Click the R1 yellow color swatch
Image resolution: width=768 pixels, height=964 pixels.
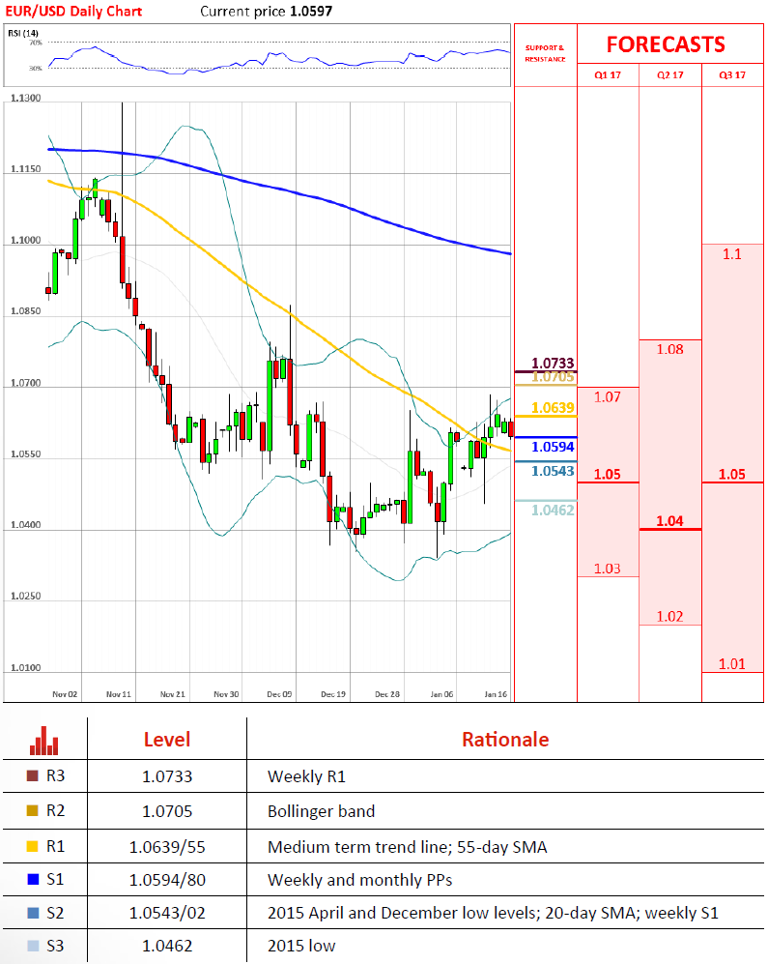coord(33,846)
